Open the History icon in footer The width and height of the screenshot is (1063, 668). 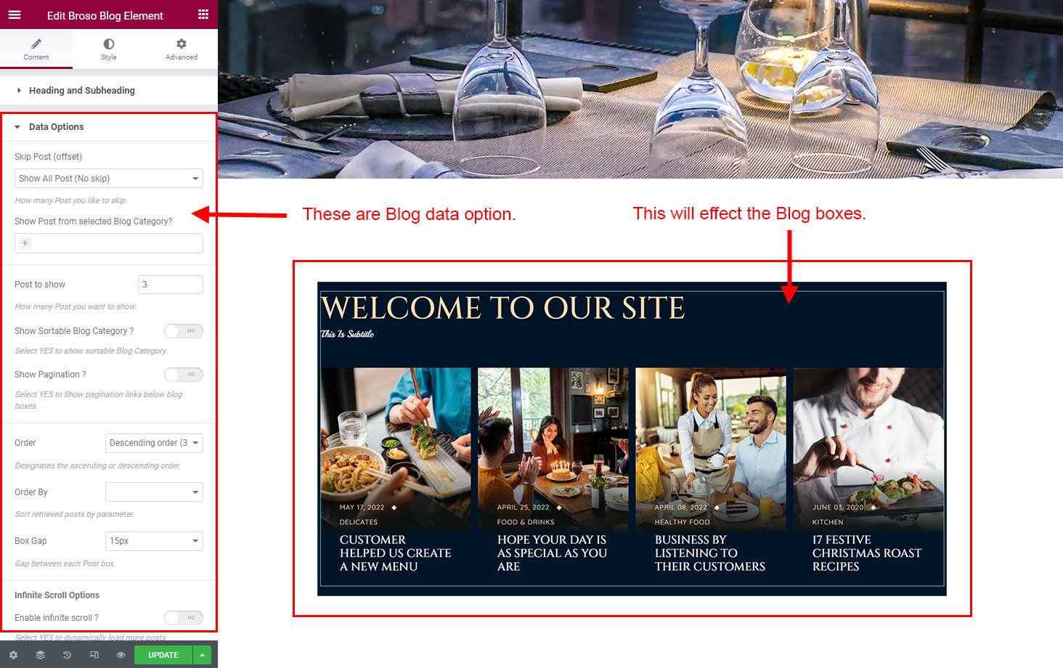tap(67, 655)
